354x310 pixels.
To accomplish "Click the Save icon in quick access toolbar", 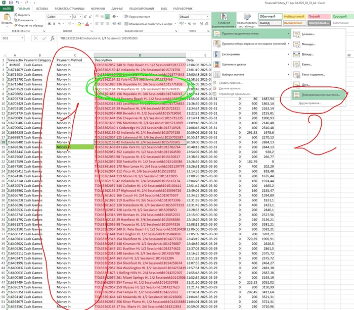I will point(11,3).
